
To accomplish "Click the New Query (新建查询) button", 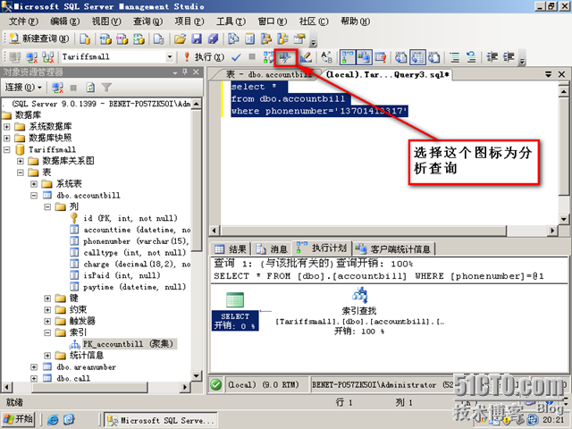I will (39, 38).
